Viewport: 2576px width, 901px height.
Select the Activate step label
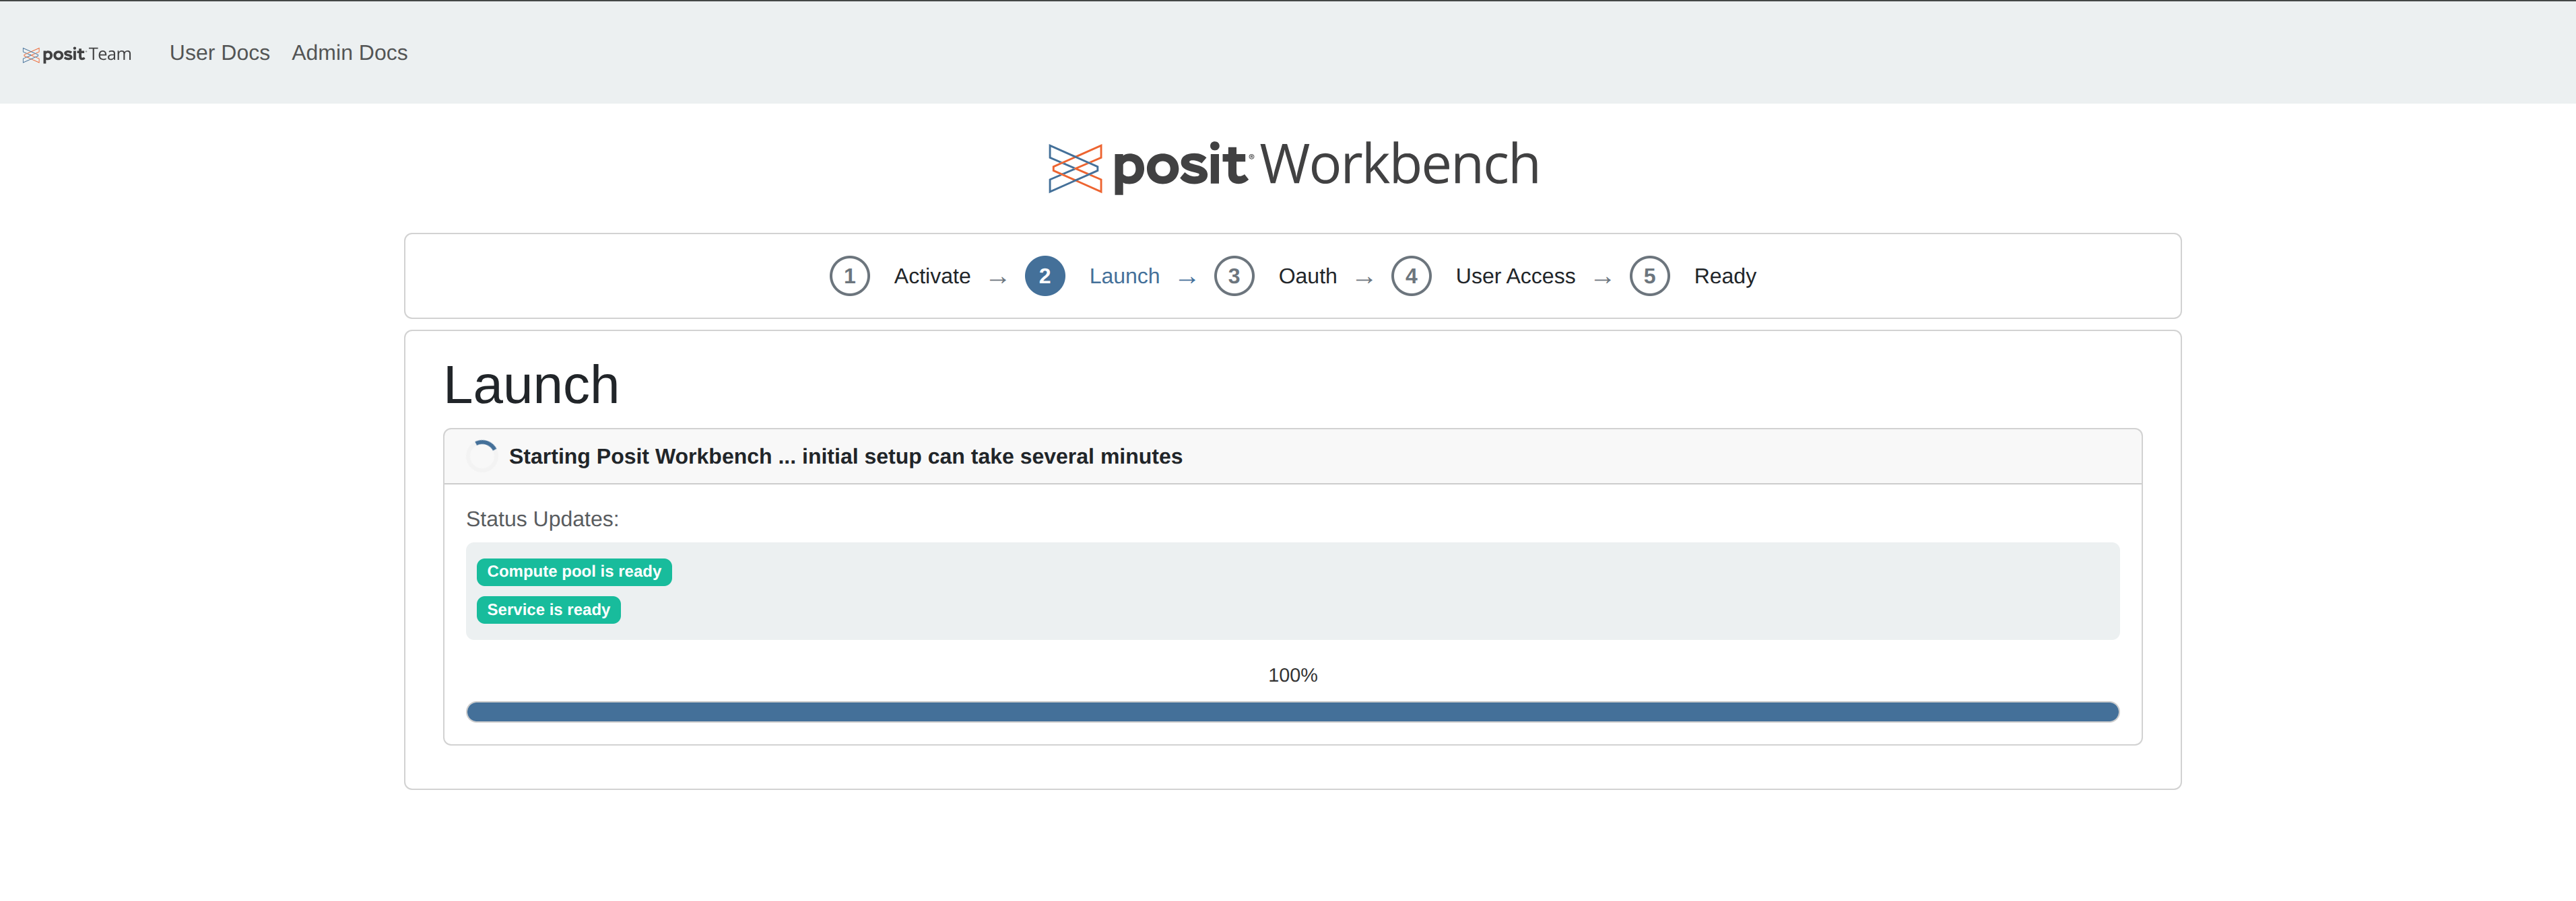(932, 276)
